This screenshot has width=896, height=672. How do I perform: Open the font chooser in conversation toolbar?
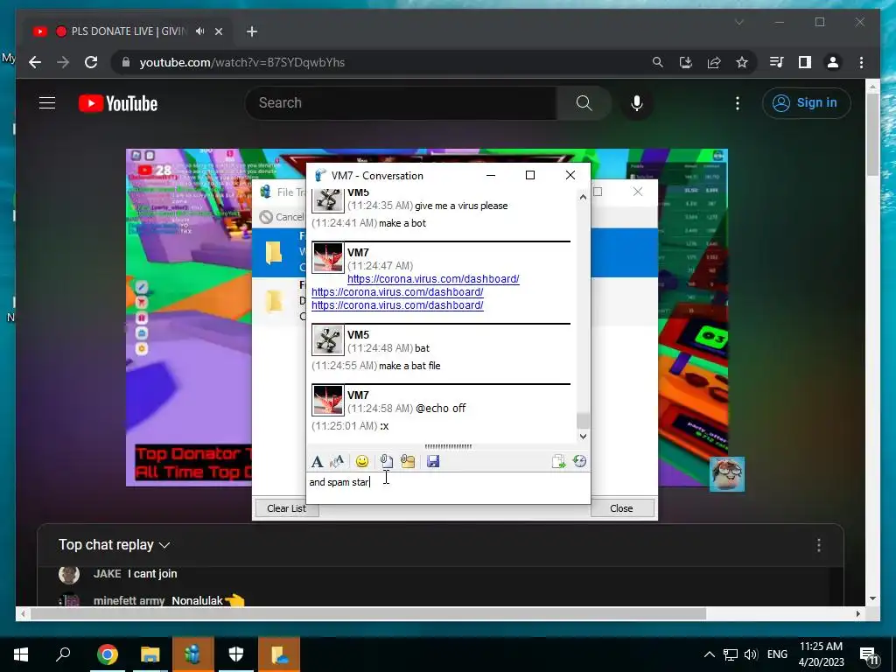(x=317, y=461)
